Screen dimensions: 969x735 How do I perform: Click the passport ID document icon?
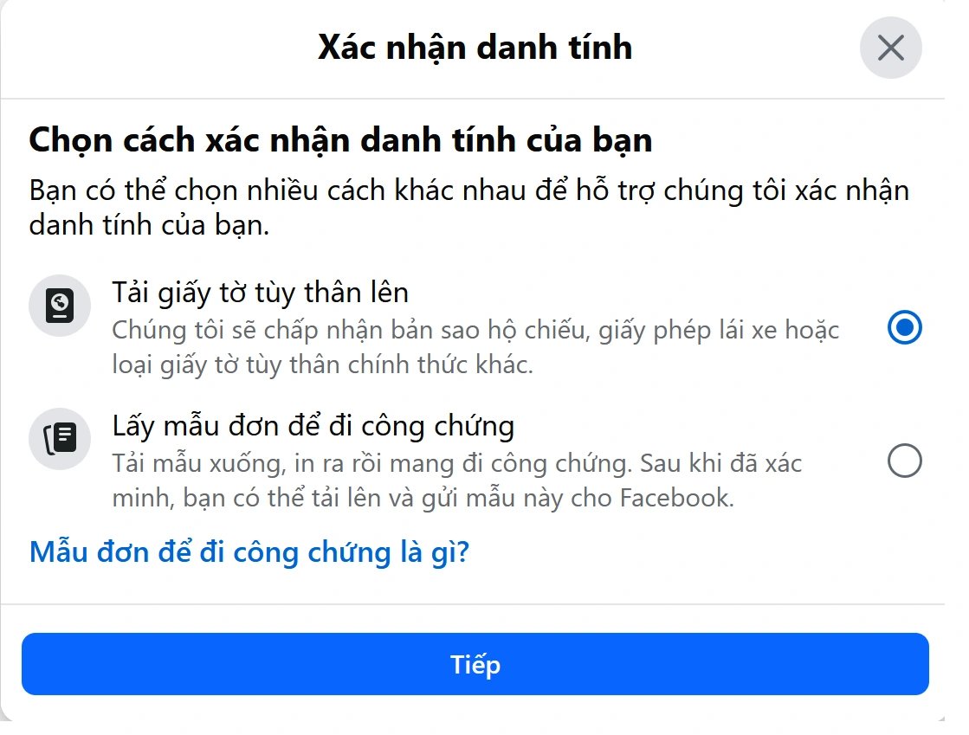(60, 306)
